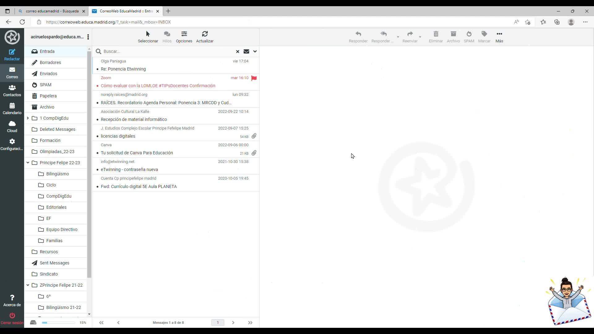Toggle the red flag on Zoom message
This screenshot has height=334, width=594.
click(254, 78)
